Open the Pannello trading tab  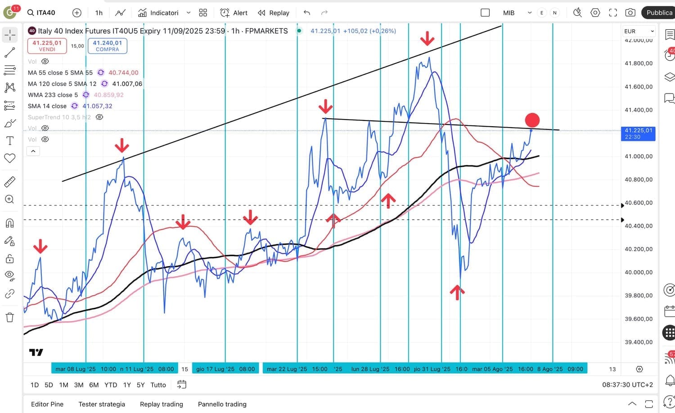click(222, 404)
